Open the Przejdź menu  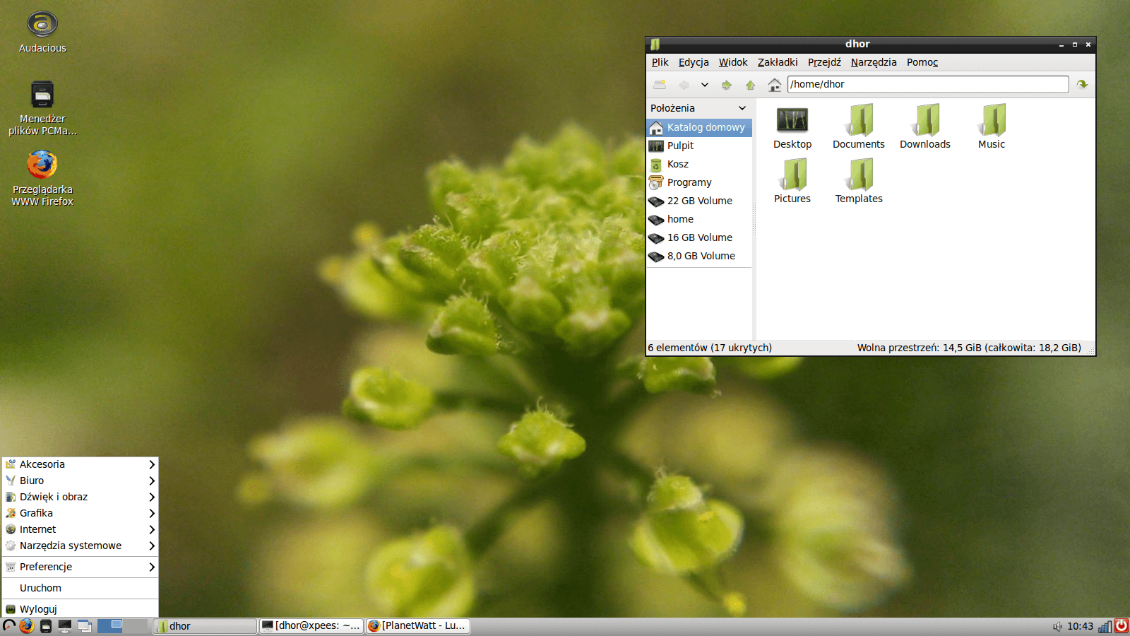point(824,62)
